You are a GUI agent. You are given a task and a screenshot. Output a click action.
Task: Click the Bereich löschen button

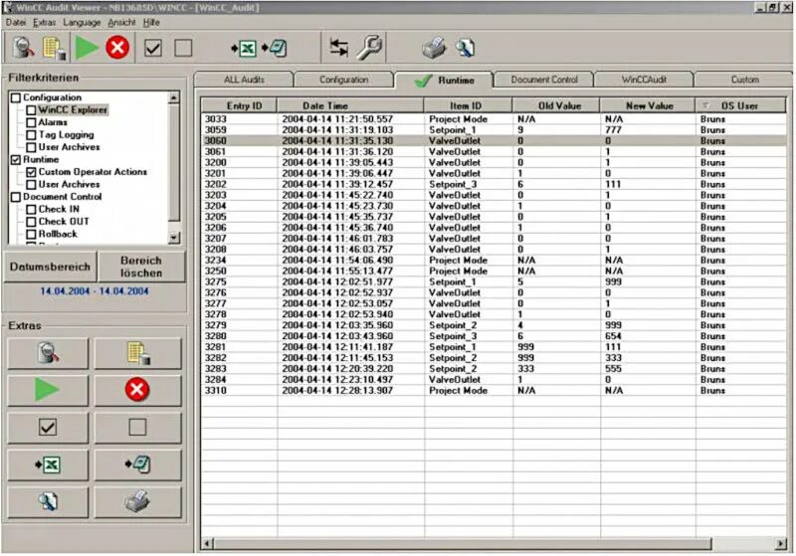click(141, 267)
